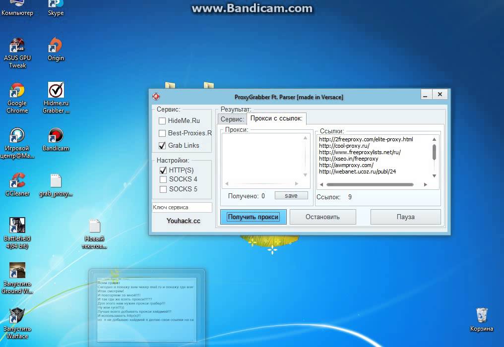Click the Ссылки list scroll-up arrow
Image resolution: width=504 pixels, height=347 pixels.
tap(434, 139)
